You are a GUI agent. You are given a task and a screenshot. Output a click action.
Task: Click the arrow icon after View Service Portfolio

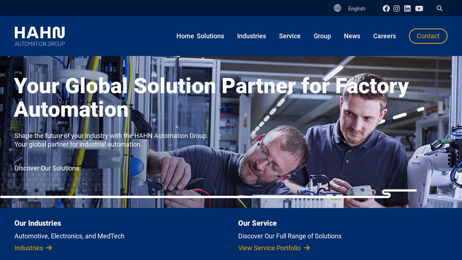click(x=307, y=248)
